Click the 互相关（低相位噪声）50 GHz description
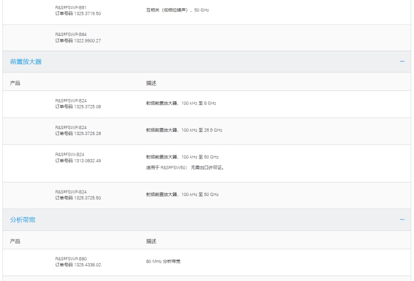This screenshot has height=281, width=414. (177, 10)
